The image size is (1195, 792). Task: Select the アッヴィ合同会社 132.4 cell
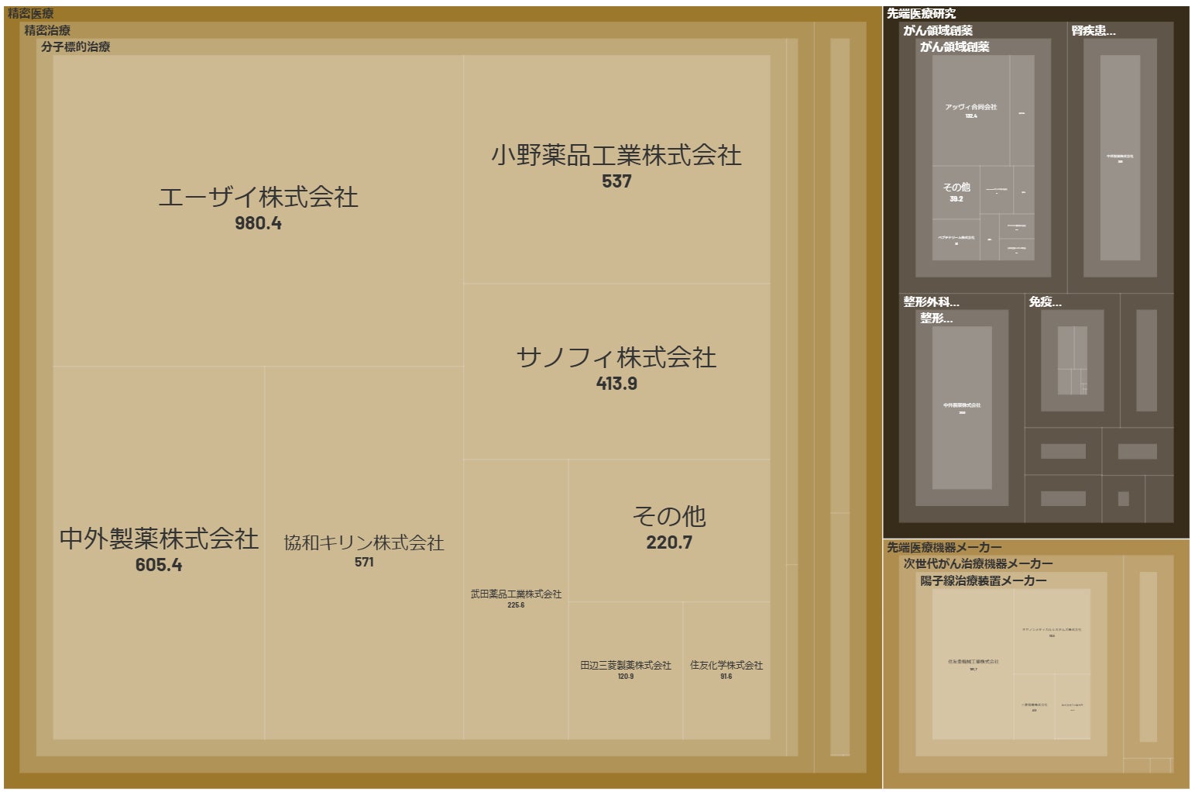tap(971, 110)
